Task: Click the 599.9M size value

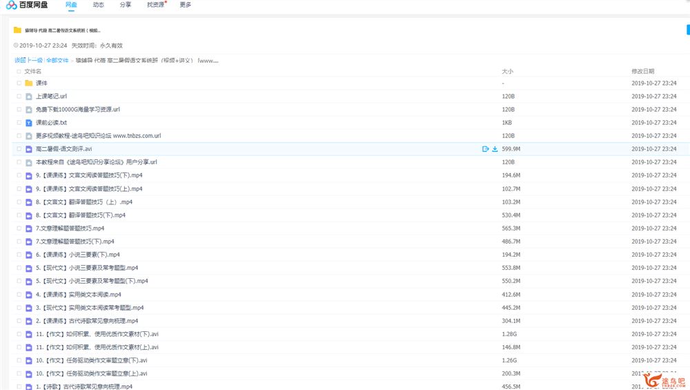Action: [511, 149]
